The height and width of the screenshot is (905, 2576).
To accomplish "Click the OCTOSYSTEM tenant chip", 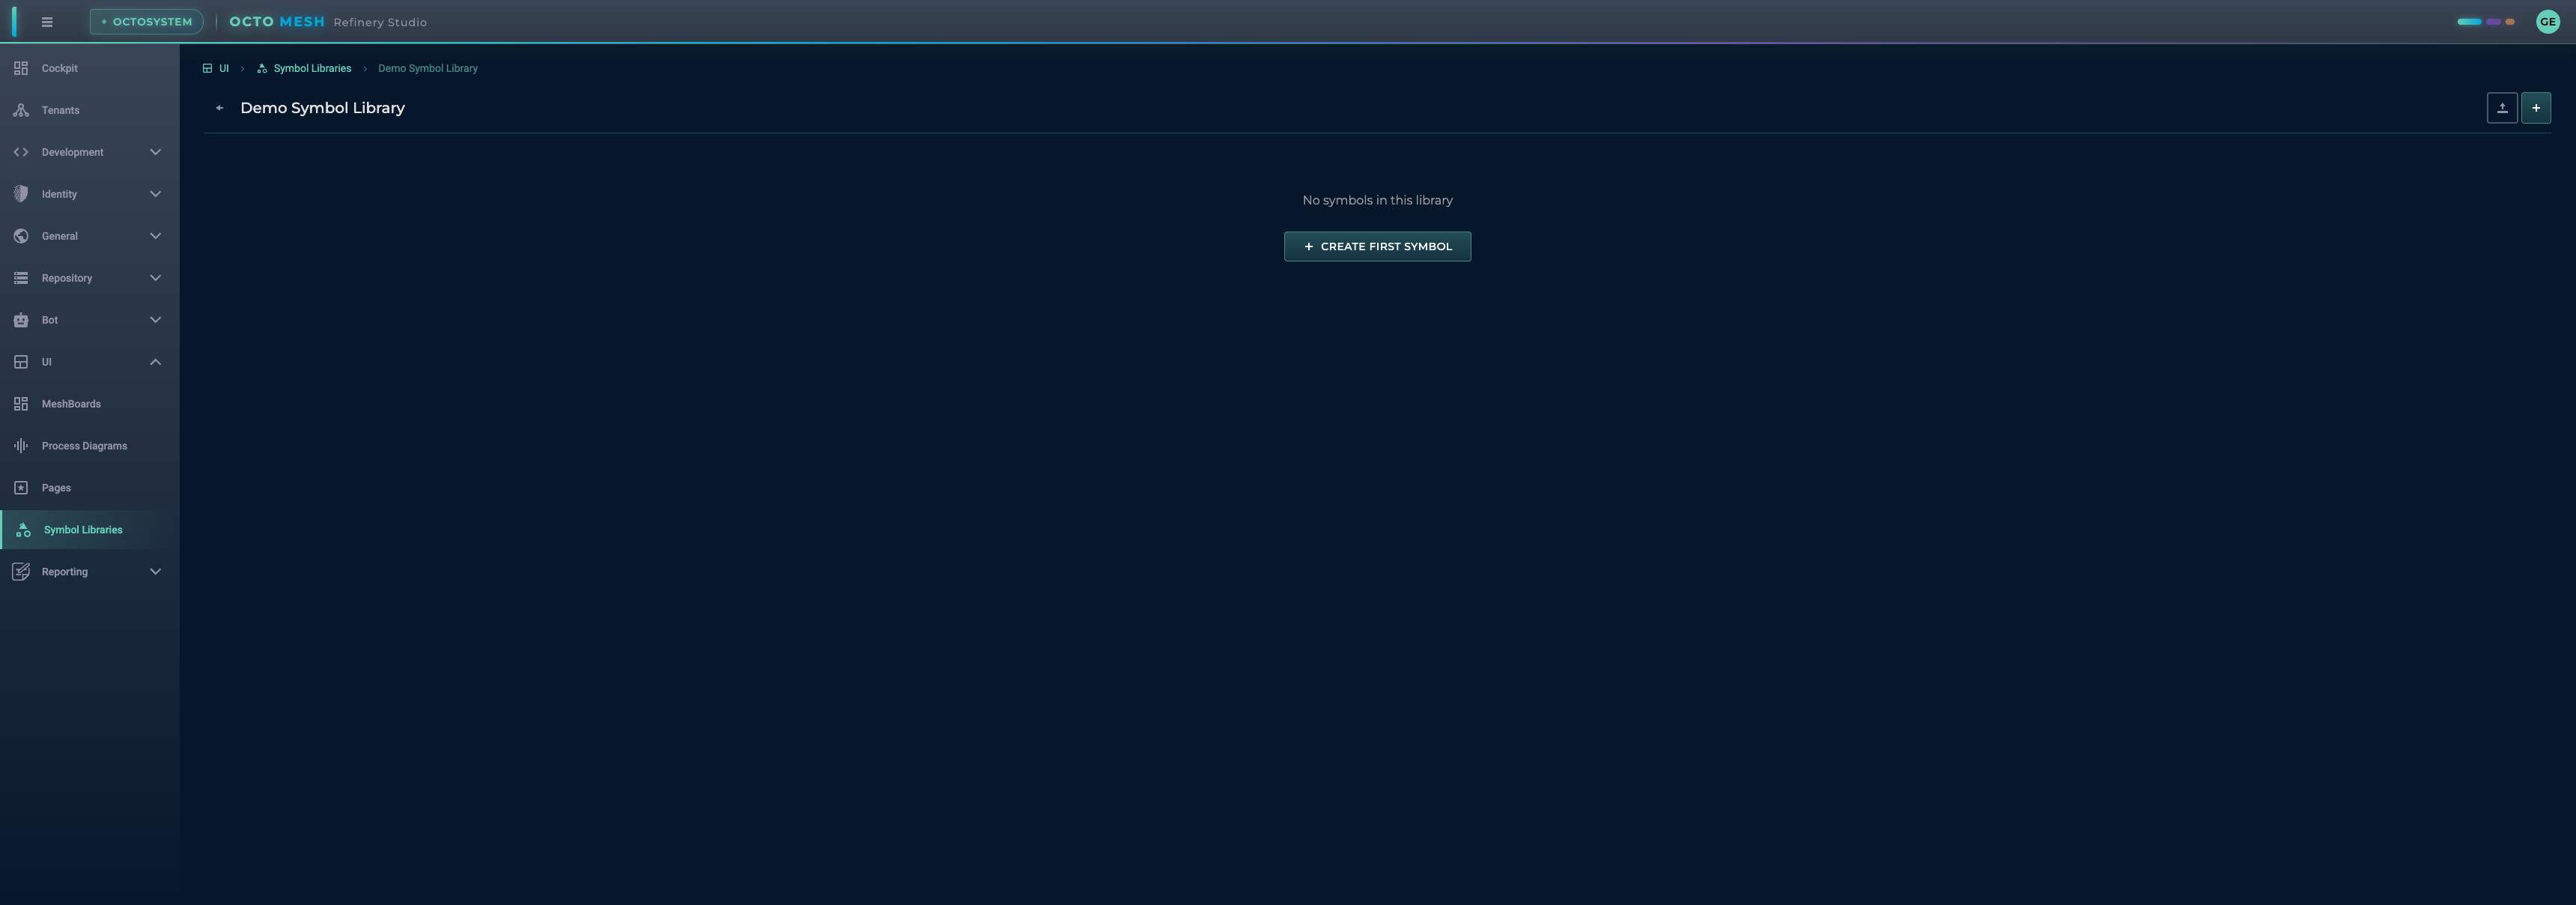I will click(x=147, y=22).
